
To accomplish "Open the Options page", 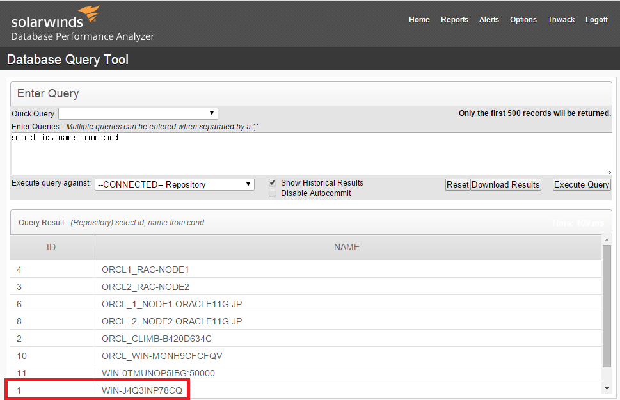I will pos(523,20).
